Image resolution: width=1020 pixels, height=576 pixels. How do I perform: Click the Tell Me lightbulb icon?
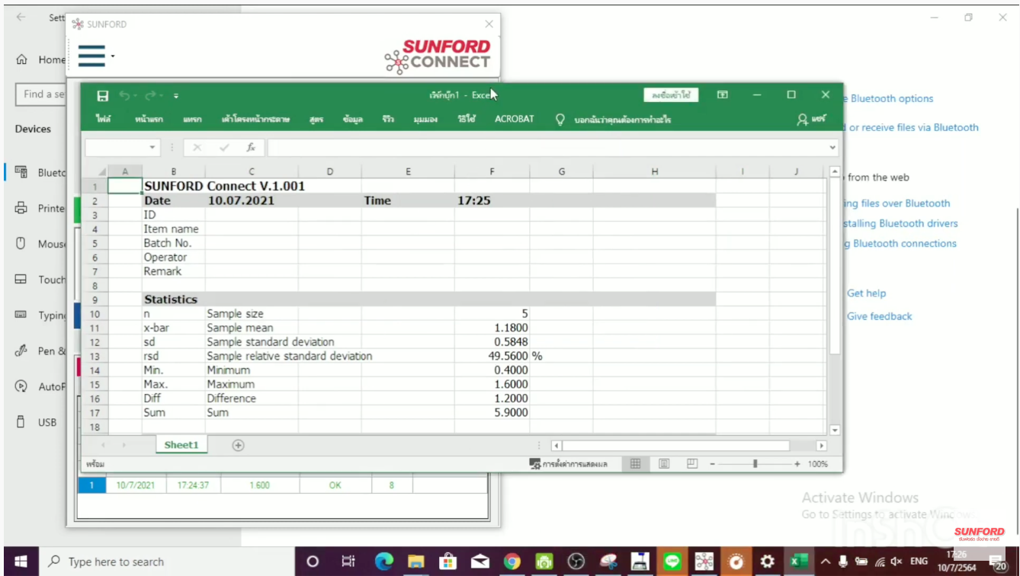click(560, 120)
